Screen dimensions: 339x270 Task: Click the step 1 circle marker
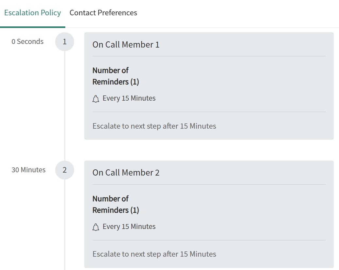coord(65,42)
